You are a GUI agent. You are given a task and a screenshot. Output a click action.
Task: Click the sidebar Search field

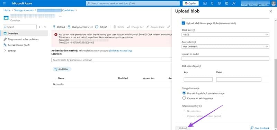pos(20,27)
